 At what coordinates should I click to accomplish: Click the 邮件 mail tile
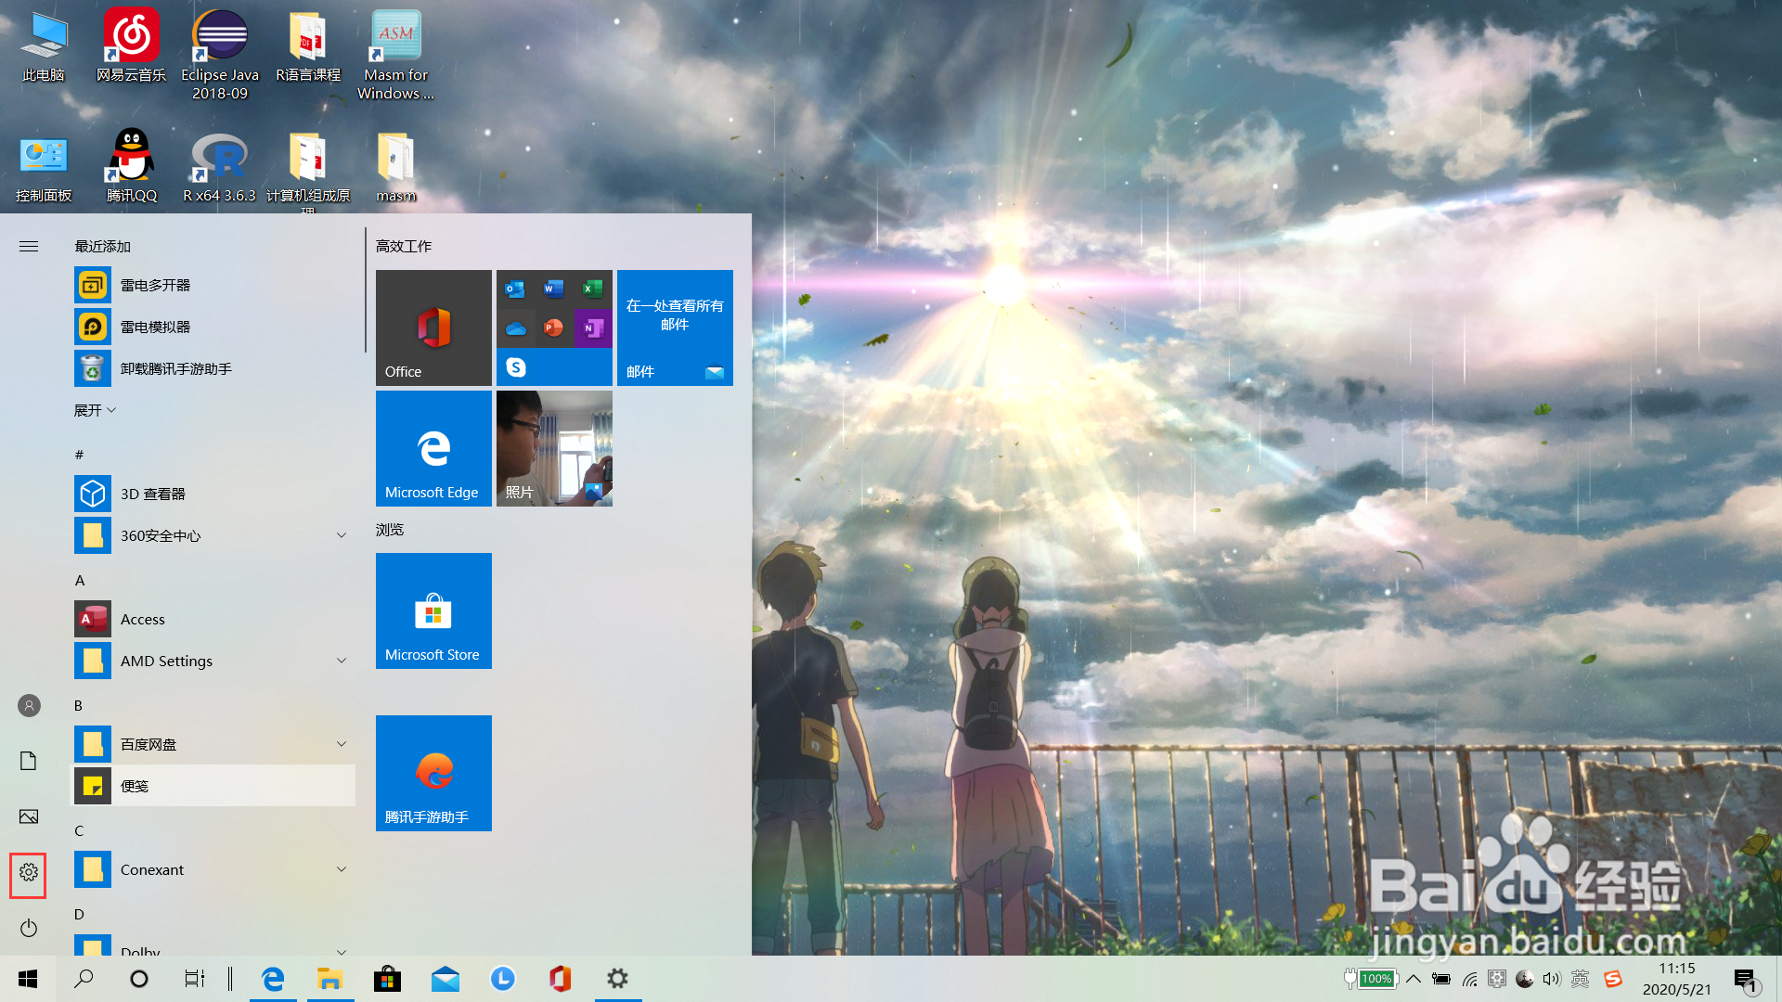point(675,328)
